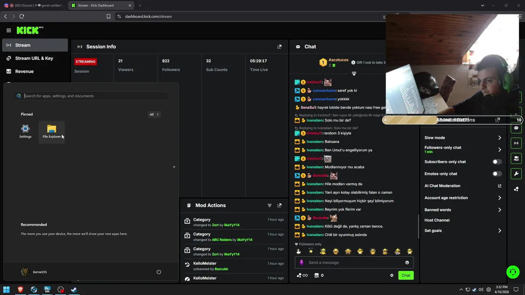Viewport: 525px width, 295px height.
Task: Collapse the pinned gift leaderboard arrow in chat
Action: click(x=354, y=74)
